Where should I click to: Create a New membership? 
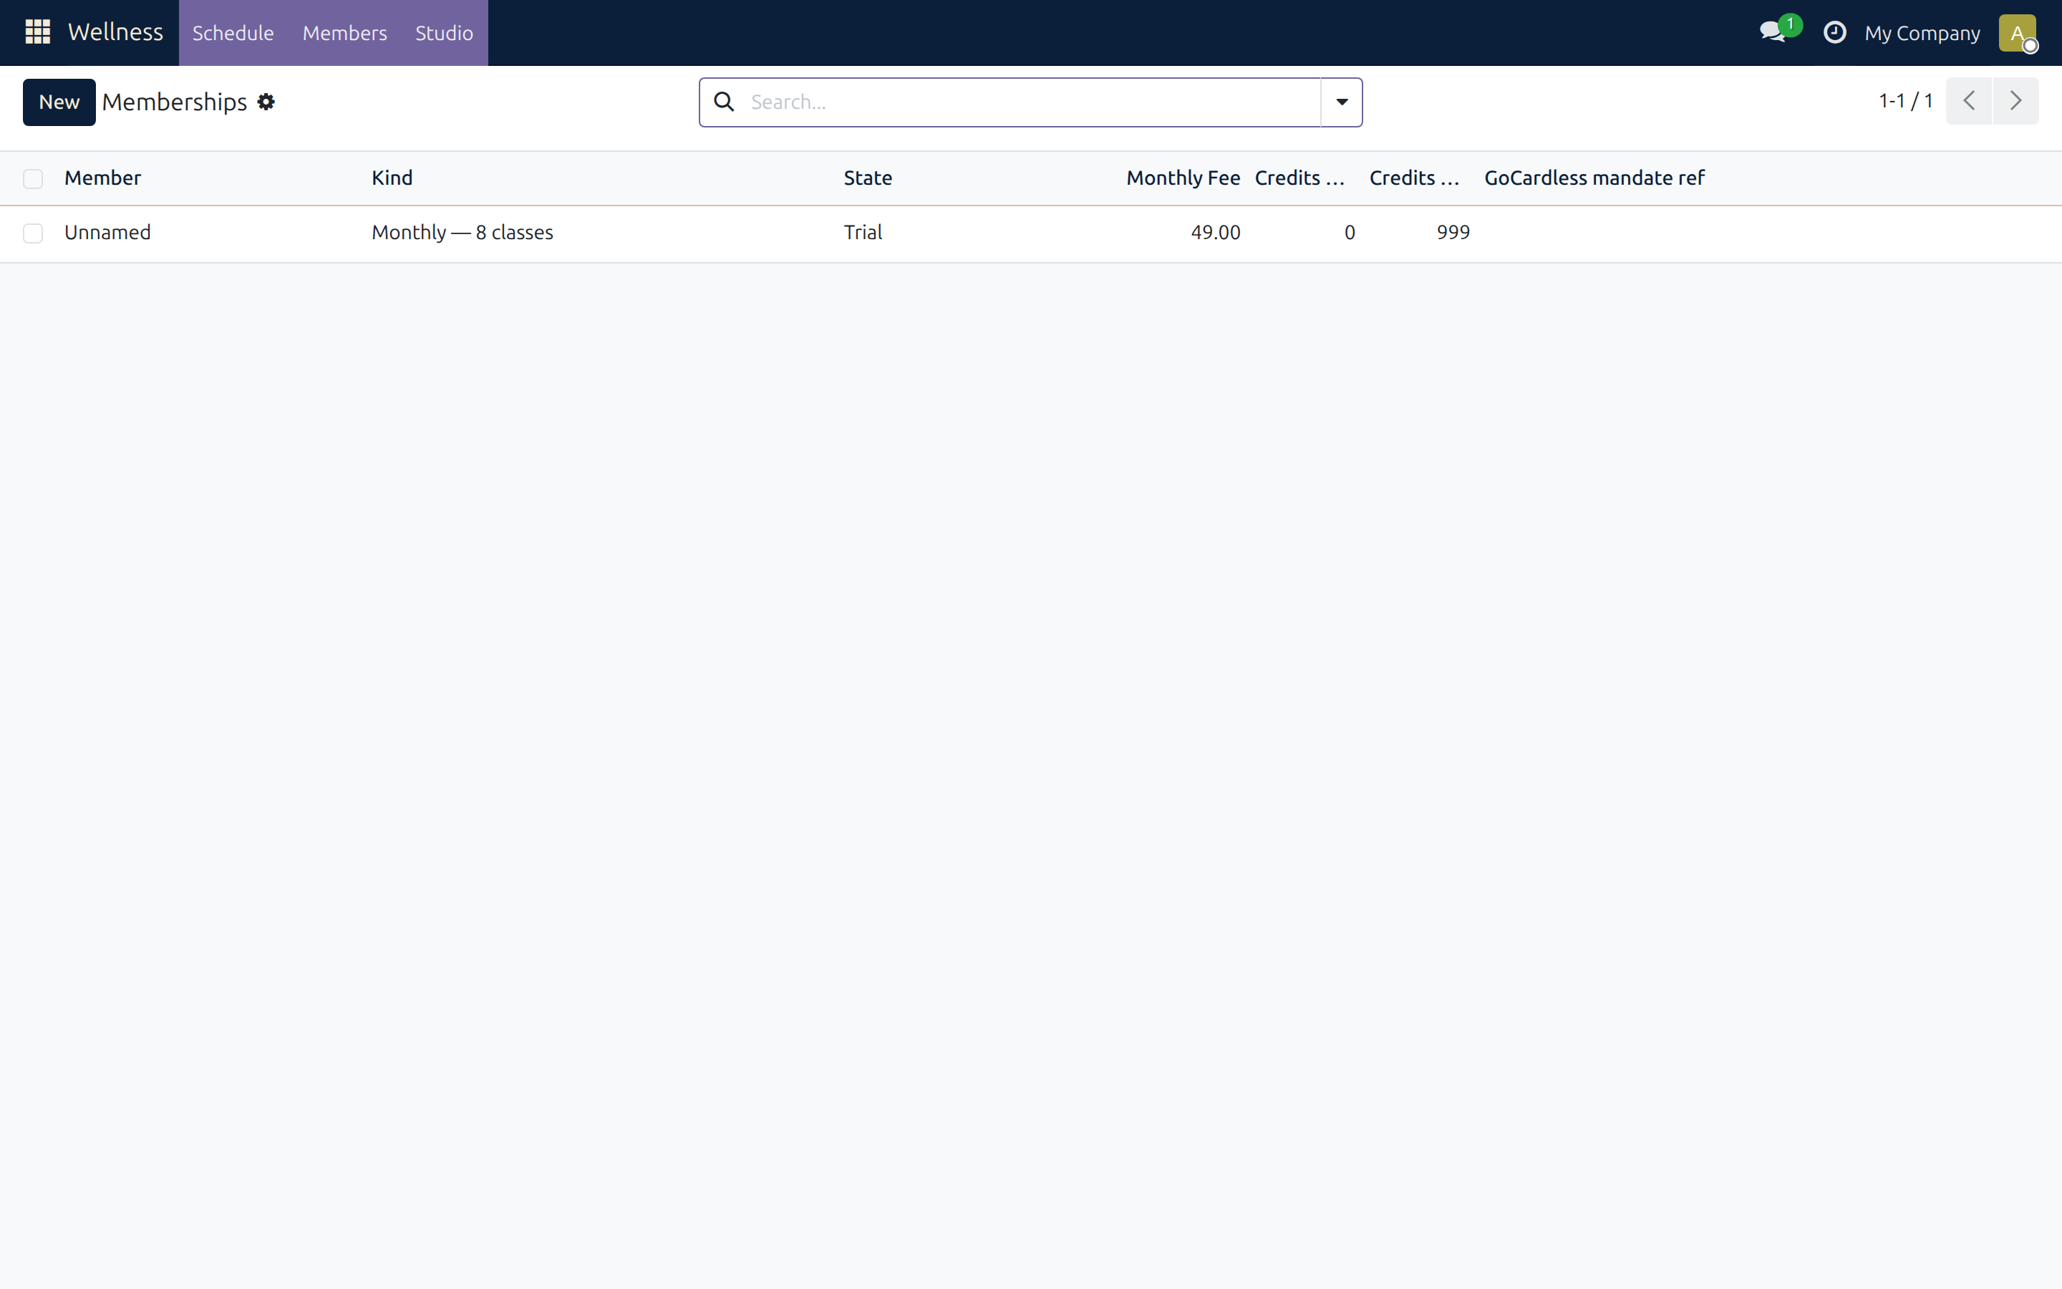click(x=59, y=102)
